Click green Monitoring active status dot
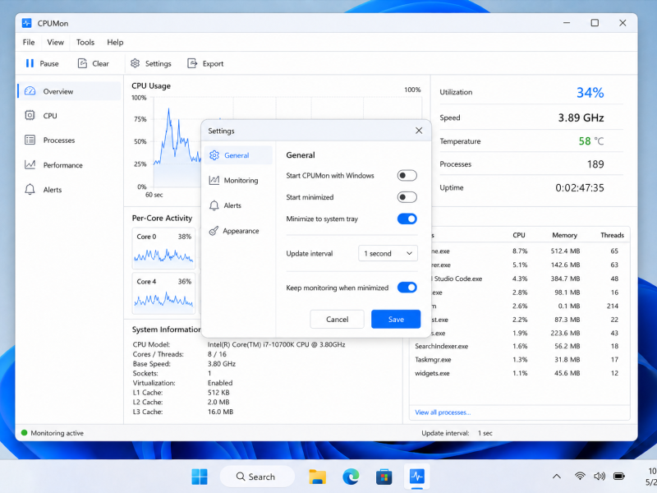The width and height of the screenshot is (657, 493). (25, 433)
